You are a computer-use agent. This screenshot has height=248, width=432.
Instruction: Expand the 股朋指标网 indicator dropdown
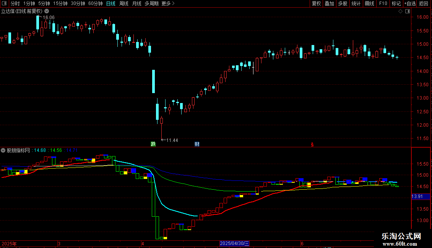coord(3,150)
